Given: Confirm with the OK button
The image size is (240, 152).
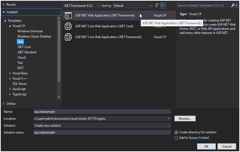Looking at the screenshot, I should [206, 146].
